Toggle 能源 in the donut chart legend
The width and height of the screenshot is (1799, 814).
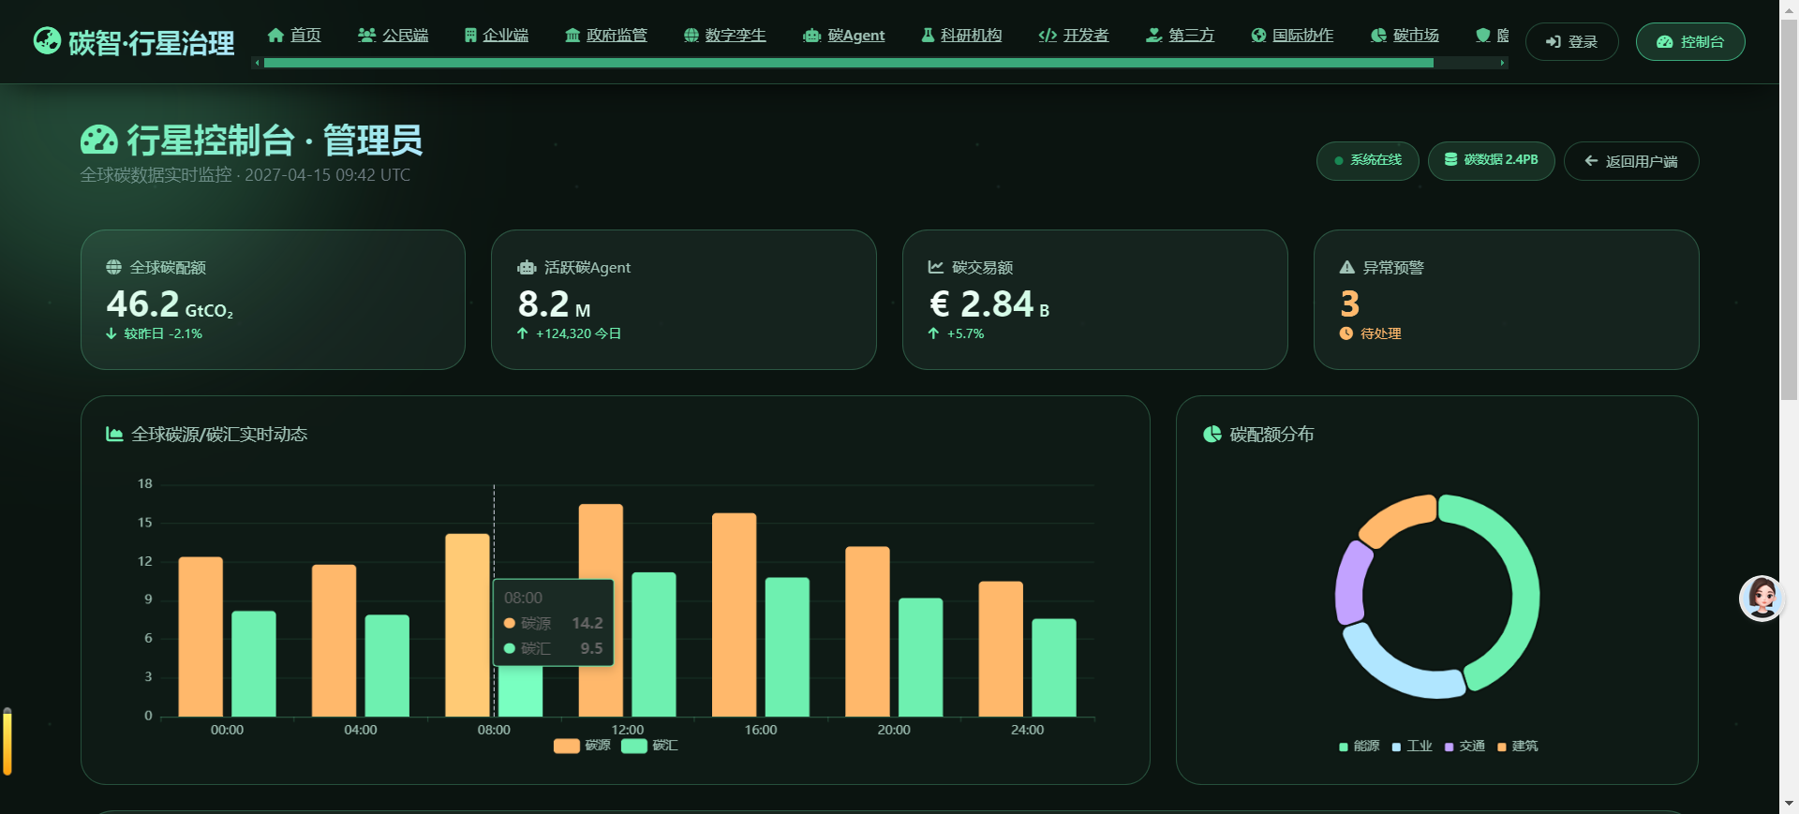click(x=1360, y=747)
